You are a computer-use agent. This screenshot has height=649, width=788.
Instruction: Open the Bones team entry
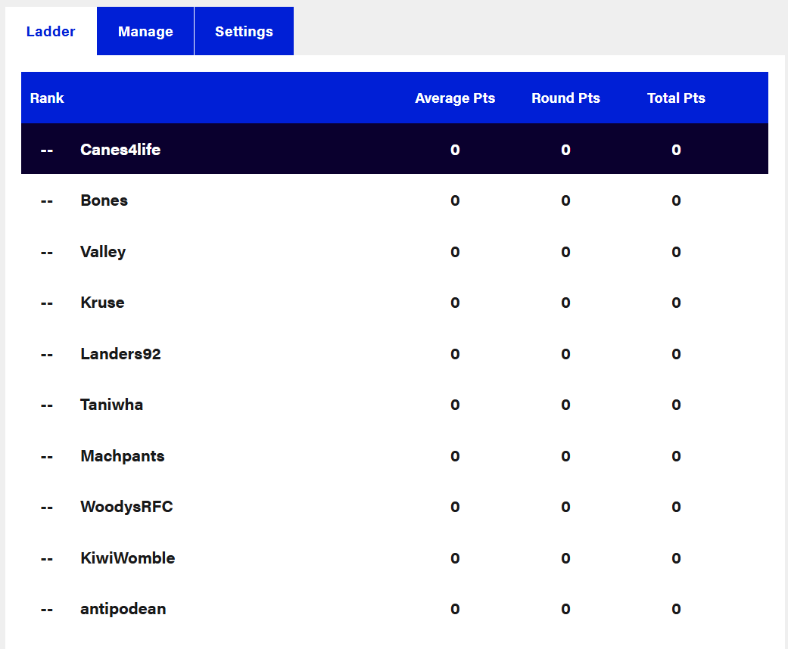click(104, 200)
